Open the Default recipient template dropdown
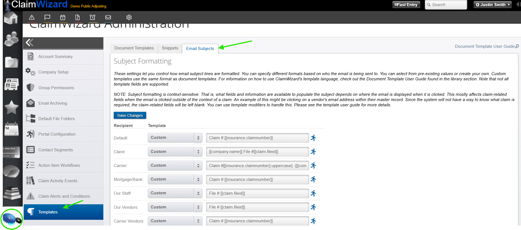Viewport: 521px width, 230px height. pos(175,138)
